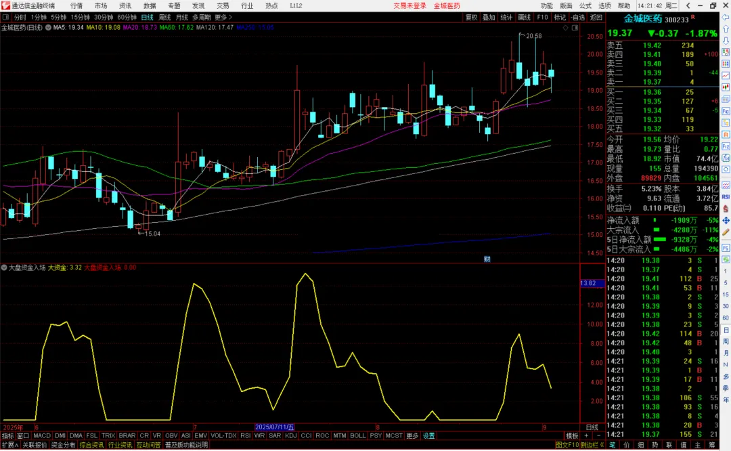
Task: Click the minus zoom button near 模板
Action: pyautogui.click(x=598, y=436)
